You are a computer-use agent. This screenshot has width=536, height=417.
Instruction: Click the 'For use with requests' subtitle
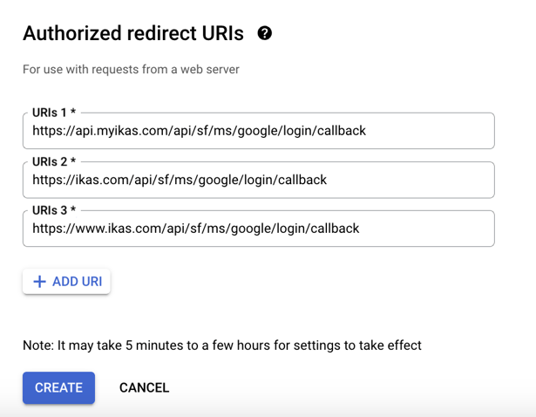click(x=131, y=70)
